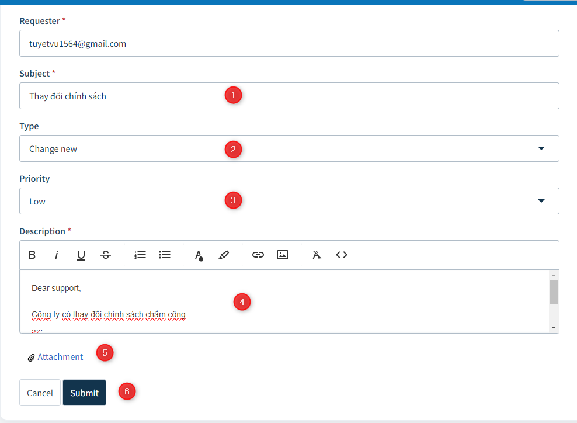Apply strikethrough formatting to text

(106, 255)
